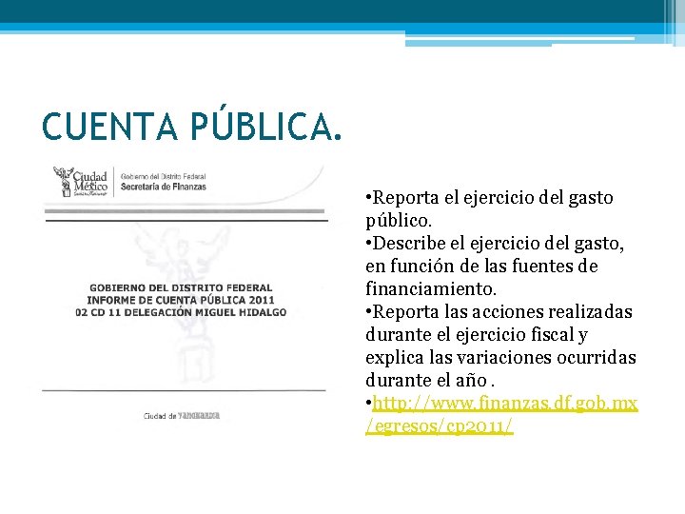Click text 'financiamiento.'
The height and width of the screenshot is (514, 685).
431,289
